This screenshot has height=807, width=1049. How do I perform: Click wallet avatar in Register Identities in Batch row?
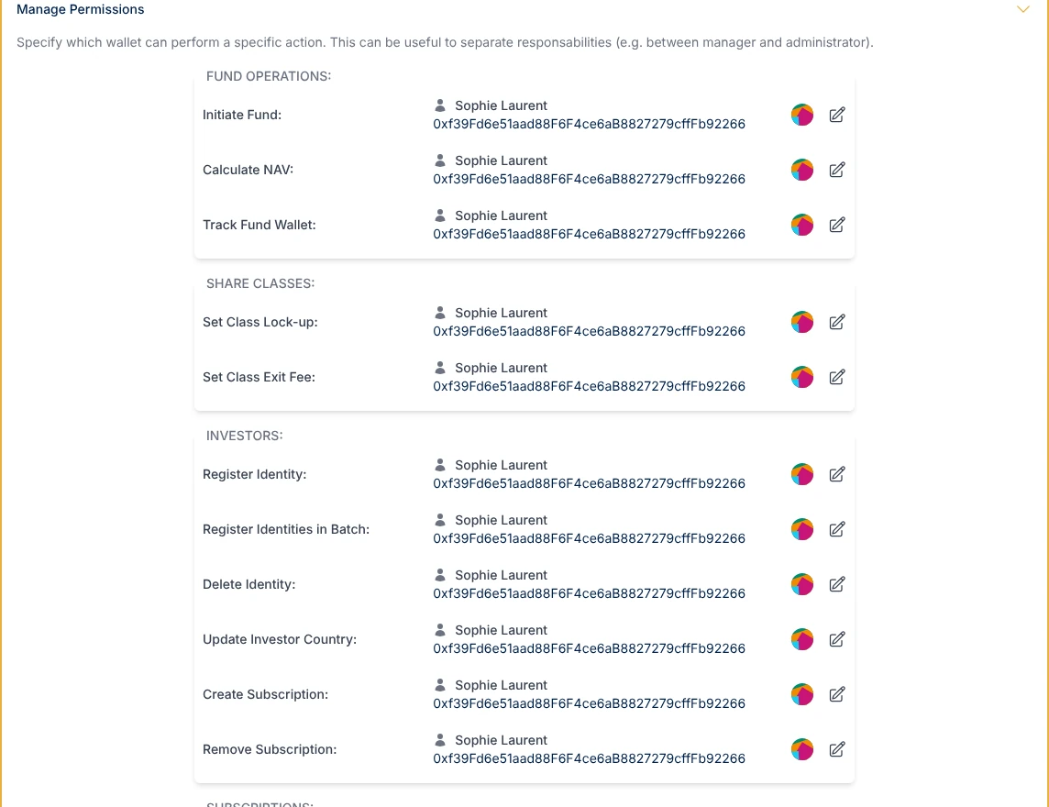802,528
